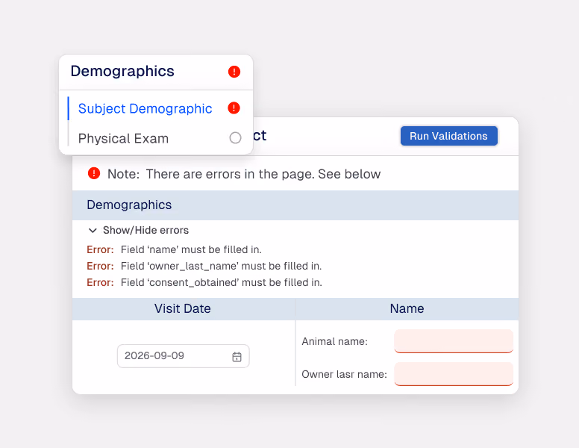Select the error about 'owner_last_name'

pos(204,266)
